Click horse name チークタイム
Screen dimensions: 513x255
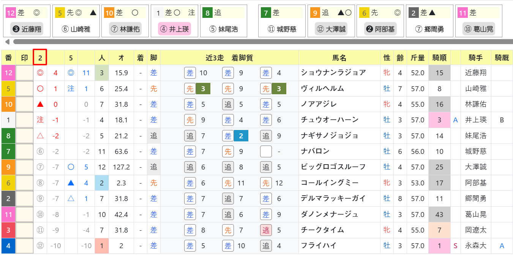click(322, 230)
